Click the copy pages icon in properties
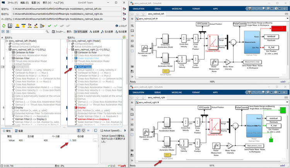The height and width of the screenshot is (168, 290). click(96, 131)
